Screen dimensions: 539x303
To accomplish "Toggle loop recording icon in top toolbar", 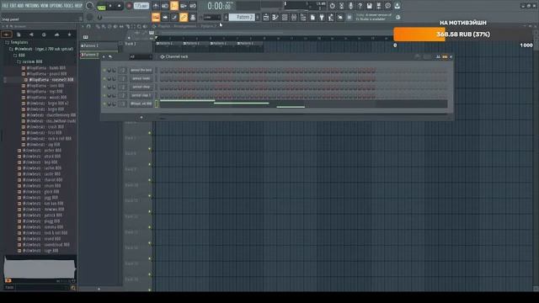I will pos(193,6).
